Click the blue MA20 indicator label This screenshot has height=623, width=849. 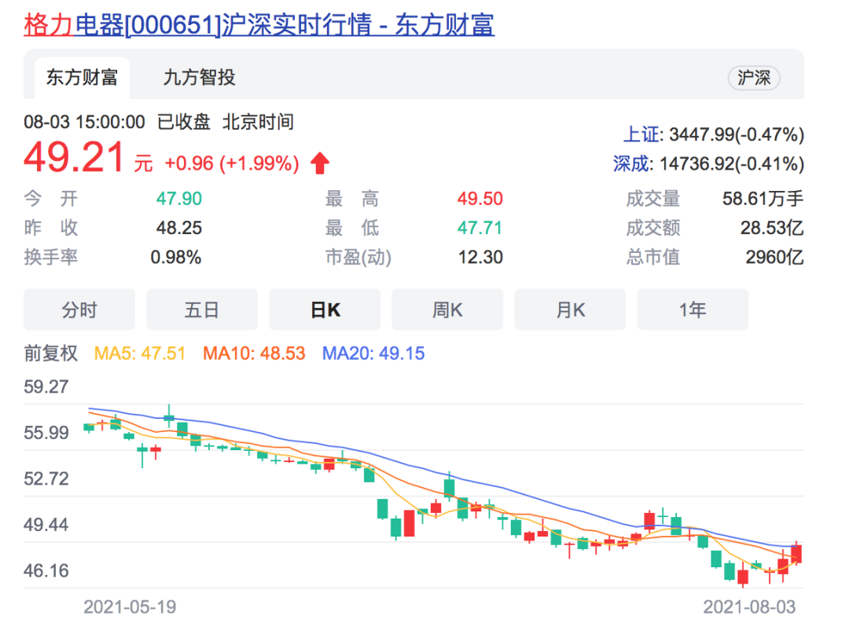coord(373,354)
